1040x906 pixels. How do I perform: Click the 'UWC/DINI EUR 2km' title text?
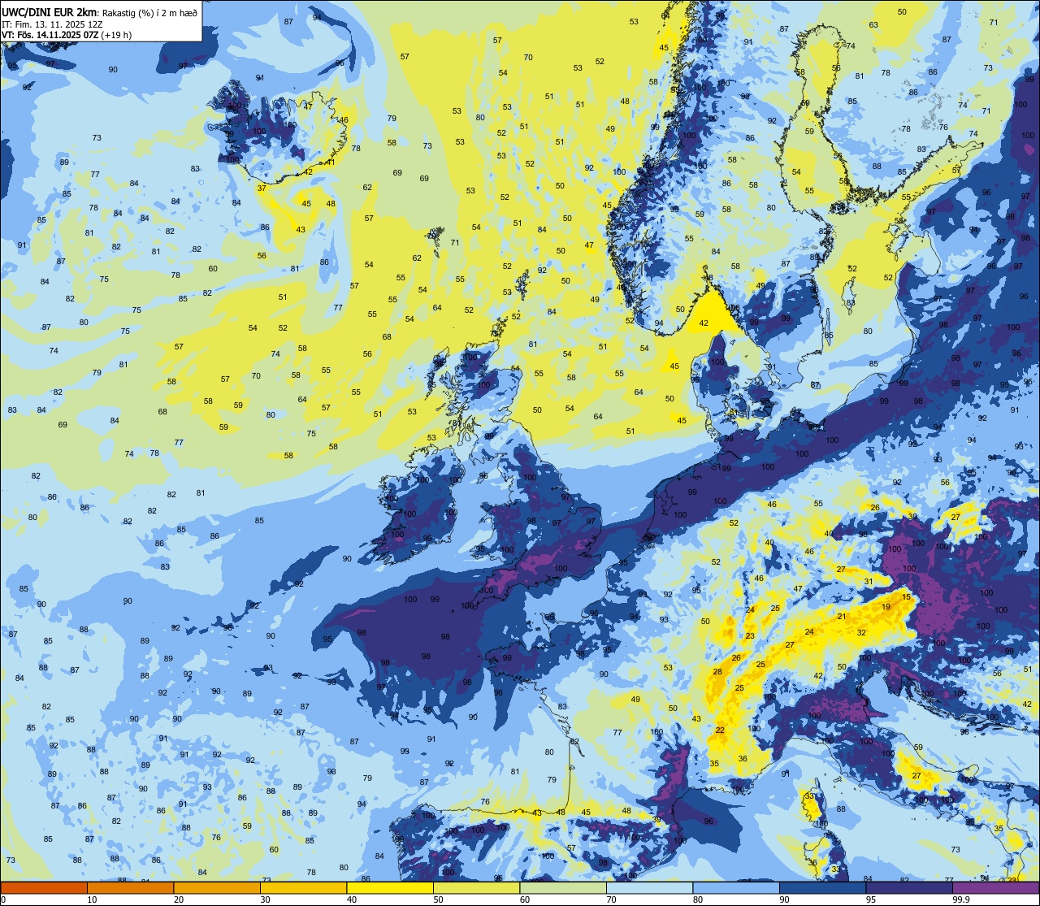48,11
